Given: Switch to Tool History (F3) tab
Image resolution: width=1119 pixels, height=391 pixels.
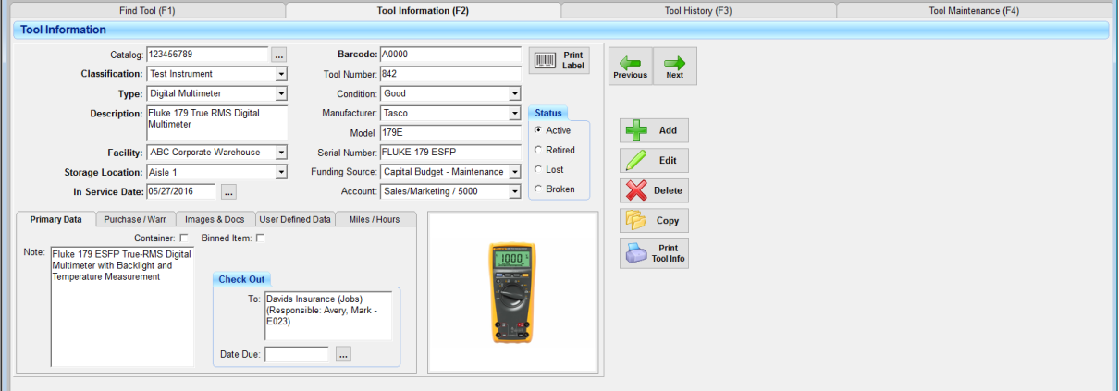Looking at the screenshot, I should click(x=698, y=11).
